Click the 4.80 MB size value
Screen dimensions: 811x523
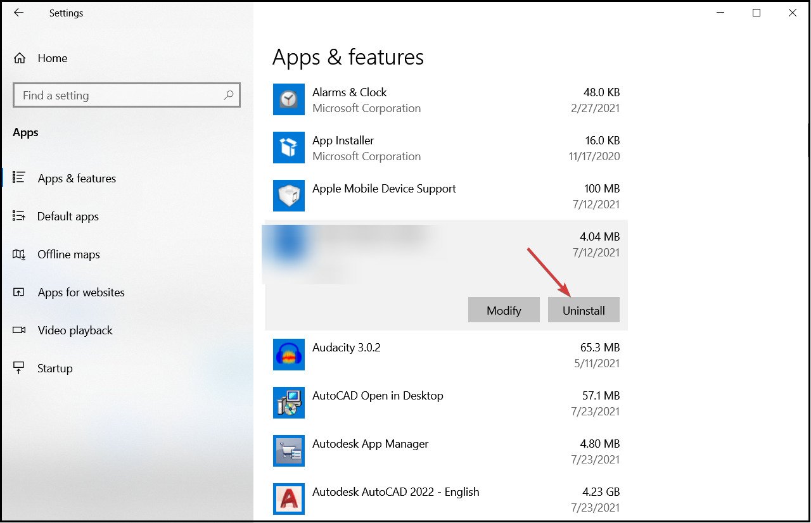599,444
